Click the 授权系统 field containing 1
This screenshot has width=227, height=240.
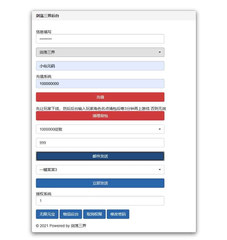click(x=100, y=201)
